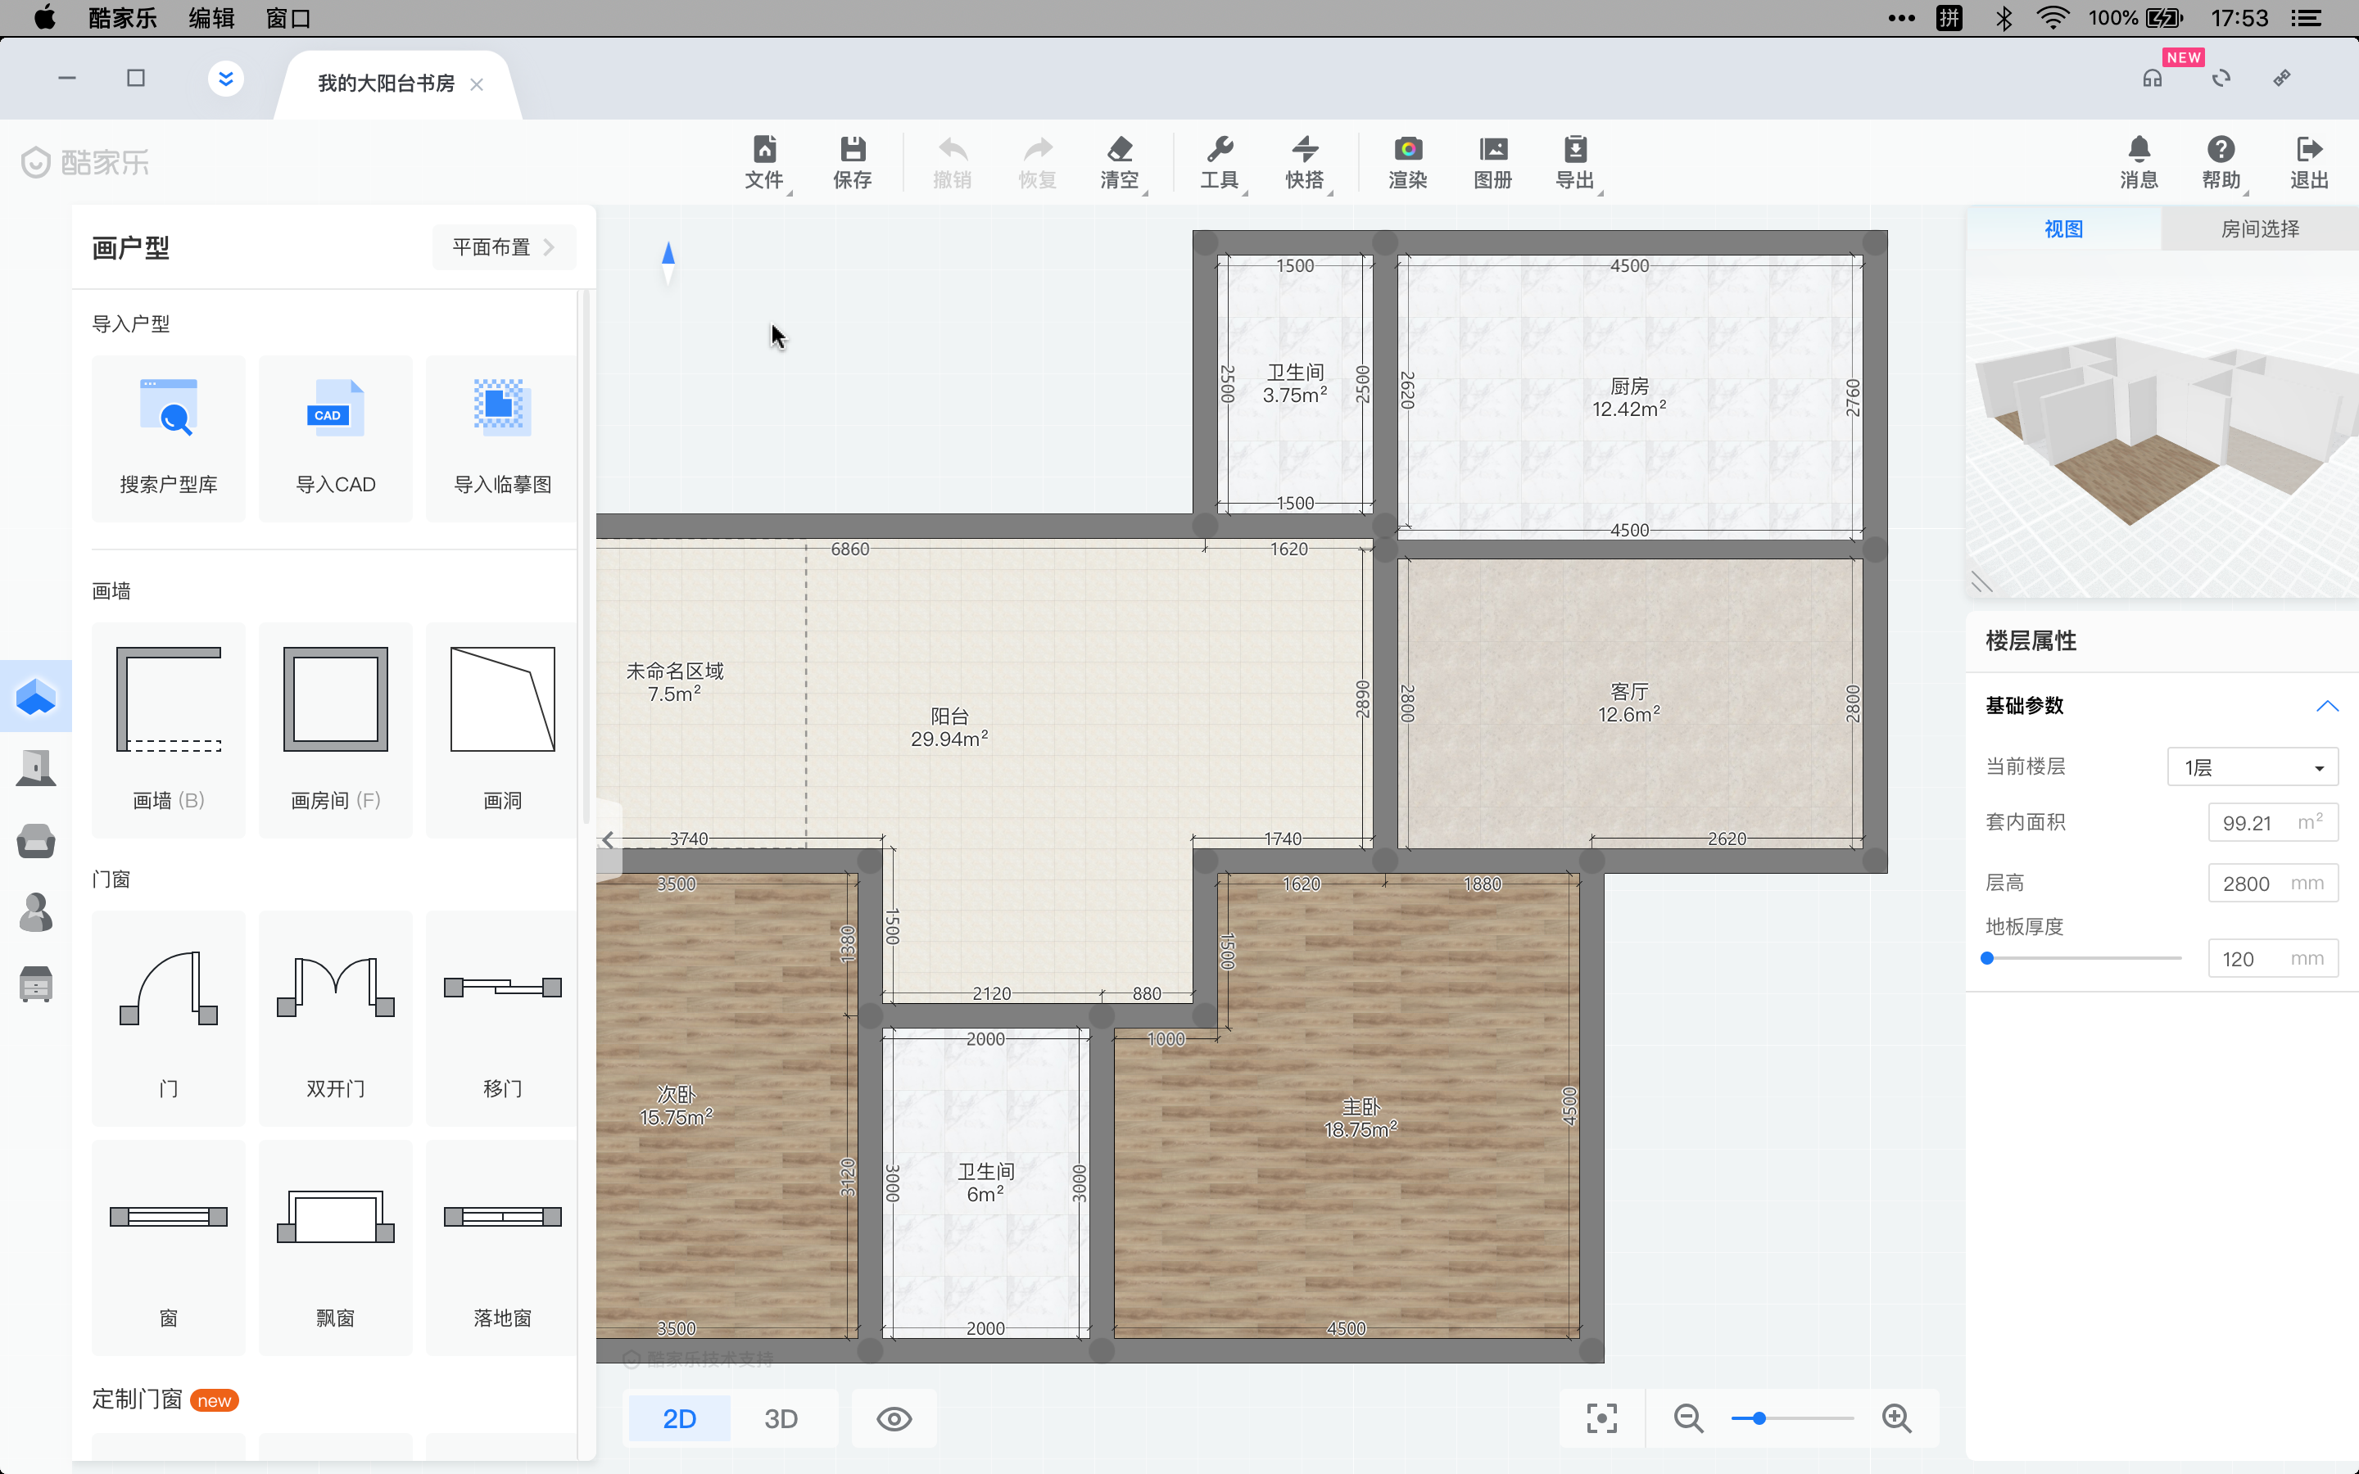Switch to 3D view mode

[781, 1418]
